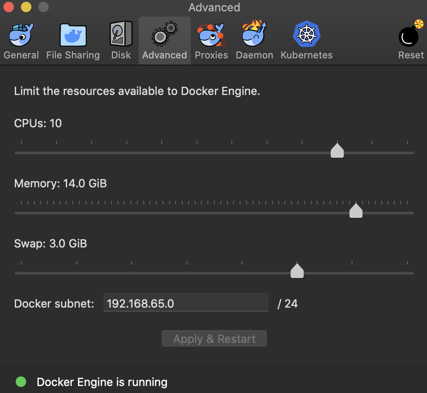Viewport: 427px width, 393px height.
Task: Select the Disk drive icon
Action: tap(121, 35)
